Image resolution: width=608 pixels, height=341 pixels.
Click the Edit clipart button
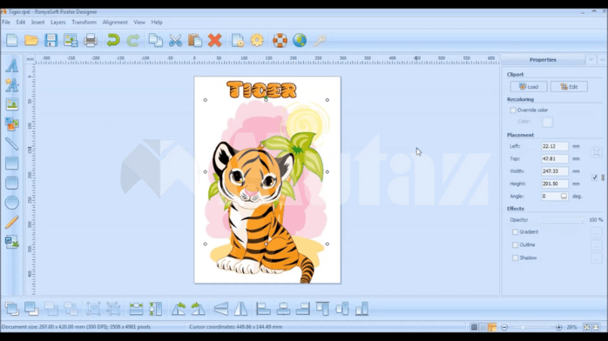[569, 87]
